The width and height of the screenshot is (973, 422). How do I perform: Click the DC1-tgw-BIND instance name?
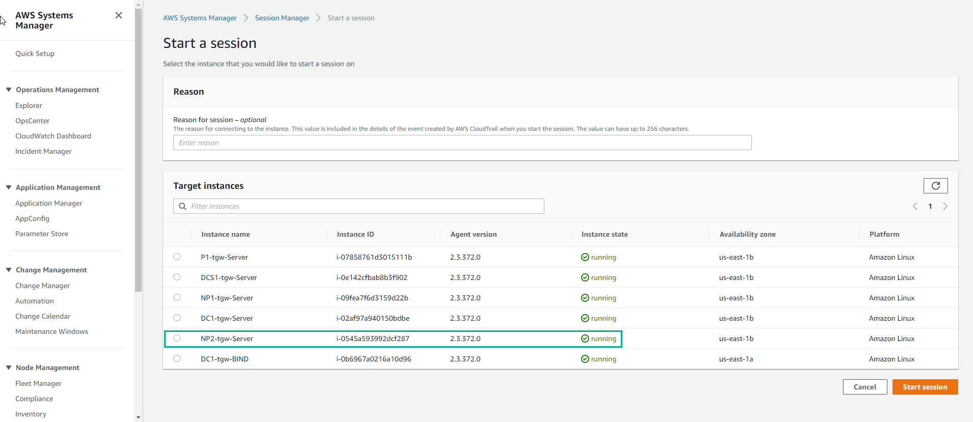pos(225,359)
